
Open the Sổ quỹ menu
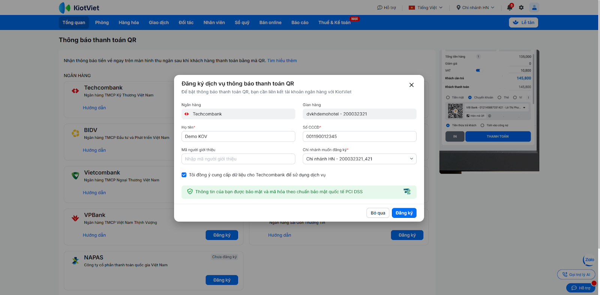pyautogui.click(x=242, y=22)
